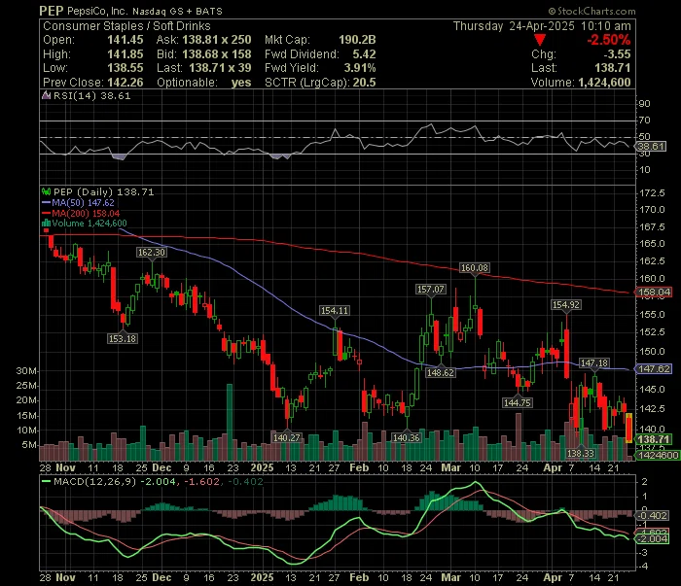Click the Low value 138.55

[125, 68]
